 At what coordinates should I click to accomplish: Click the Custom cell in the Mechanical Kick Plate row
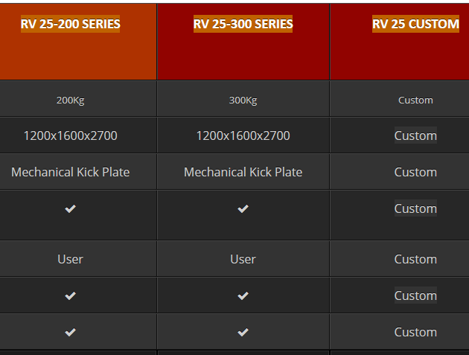[x=415, y=172]
